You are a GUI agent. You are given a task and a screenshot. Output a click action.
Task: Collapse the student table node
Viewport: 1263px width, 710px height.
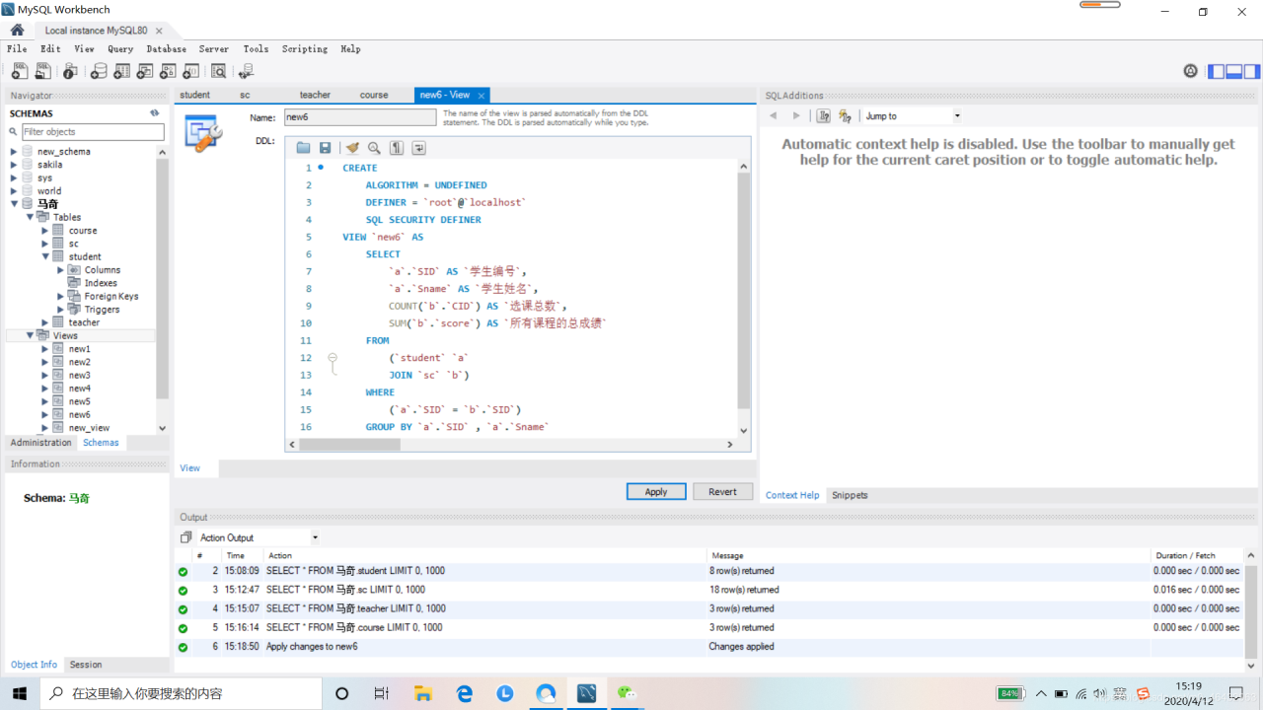click(45, 256)
